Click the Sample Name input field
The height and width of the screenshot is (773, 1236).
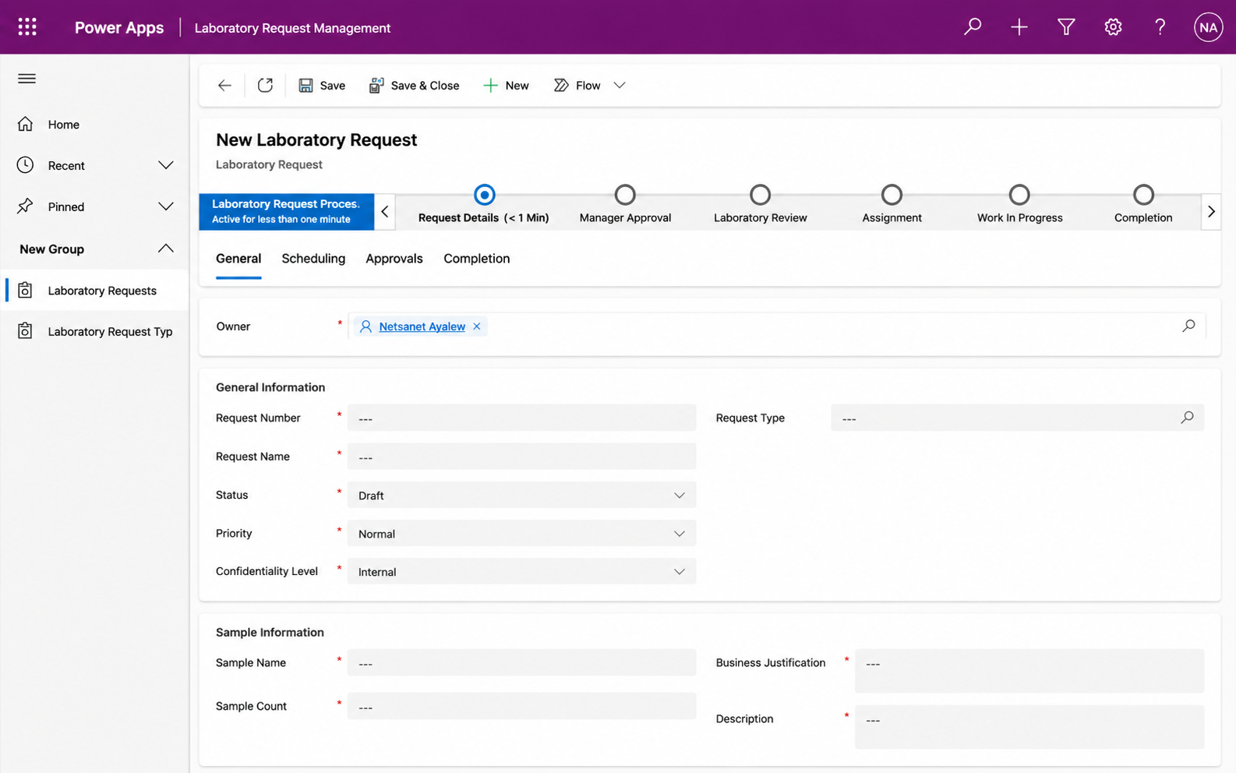pyautogui.click(x=521, y=662)
